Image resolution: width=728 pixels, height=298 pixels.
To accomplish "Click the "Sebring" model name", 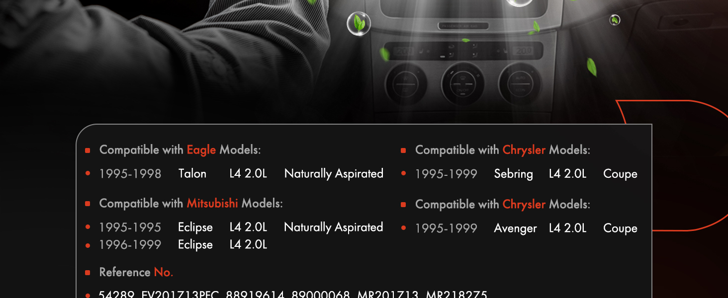I will pyautogui.click(x=514, y=174).
